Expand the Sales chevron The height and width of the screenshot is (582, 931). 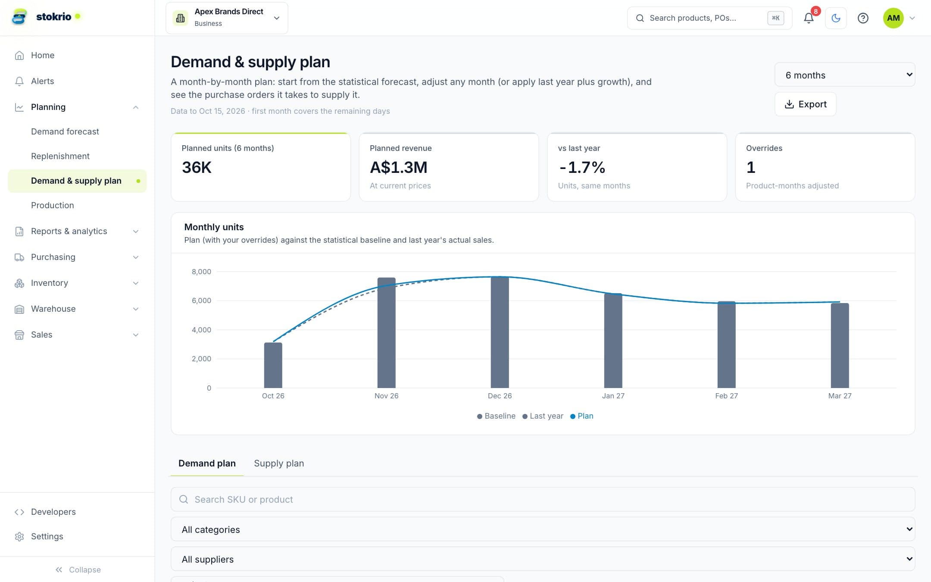[136, 335]
